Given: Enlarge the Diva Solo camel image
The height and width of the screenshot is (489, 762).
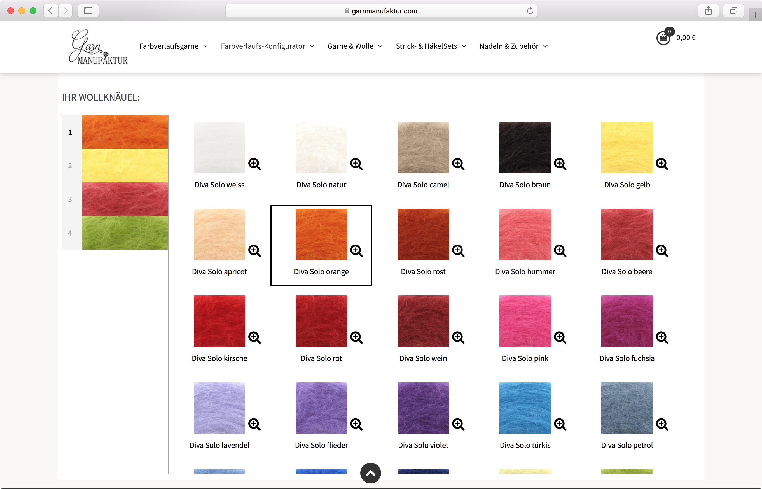Looking at the screenshot, I should pyautogui.click(x=458, y=164).
